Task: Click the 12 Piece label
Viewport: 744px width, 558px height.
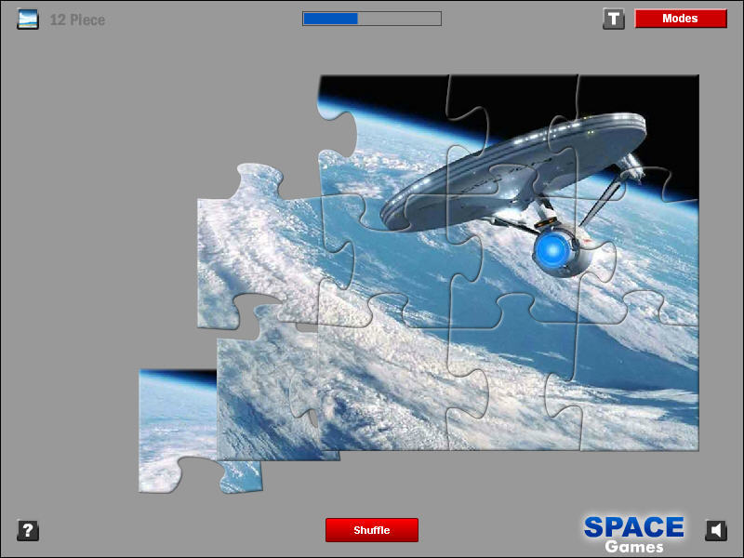Action: click(x=77, y=20)
